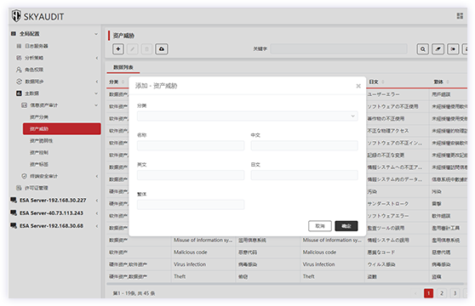The image size is (475, 306).
Task: Select the highlighted 资产威胁 menu item
Action: pos(62,129)
